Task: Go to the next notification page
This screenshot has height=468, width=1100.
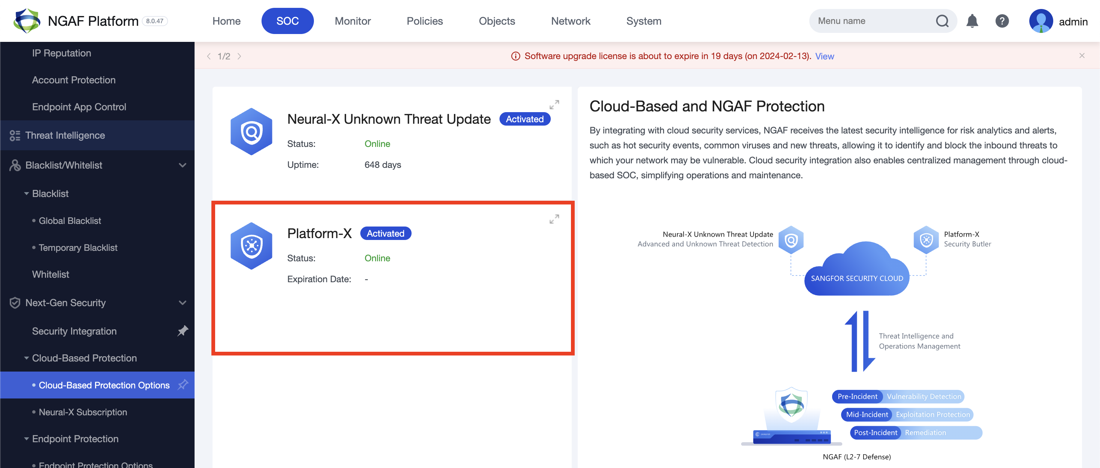Action: [240, 56]
